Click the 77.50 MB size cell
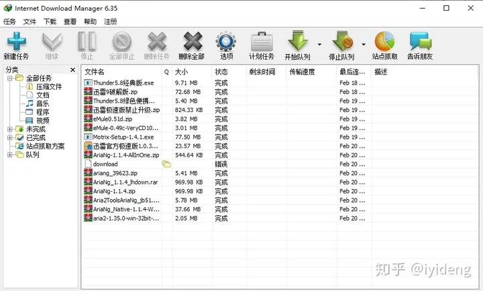Image resolution: width=483 pixels, height=291 pixels. pos(188,137)
